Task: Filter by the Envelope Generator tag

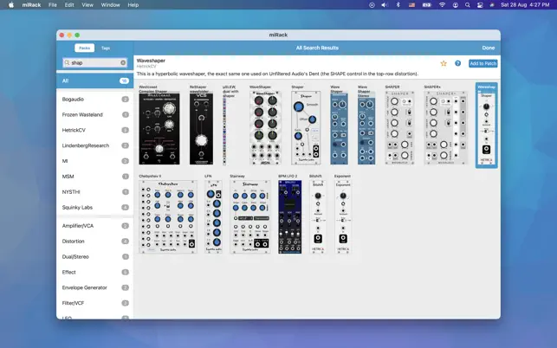Action: coord(94,287)
